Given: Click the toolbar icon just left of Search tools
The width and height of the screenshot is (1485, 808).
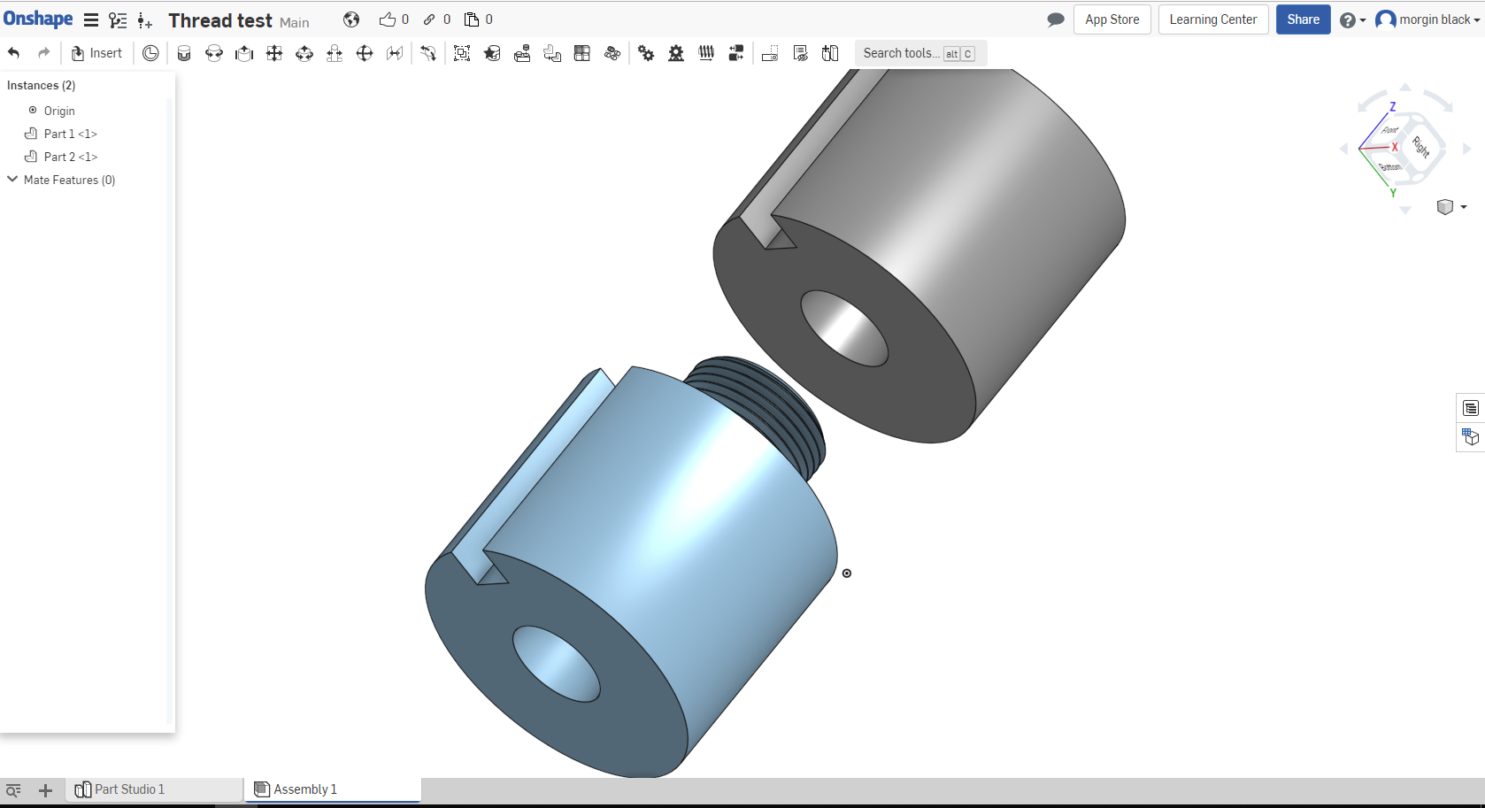Looking at the screenshot, I should pyautogui.click(x=830, y=53).
